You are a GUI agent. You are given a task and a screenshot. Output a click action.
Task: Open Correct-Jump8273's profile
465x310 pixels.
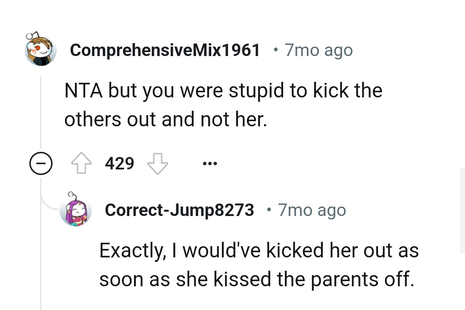pyautogui.click(x=179, y=210)
